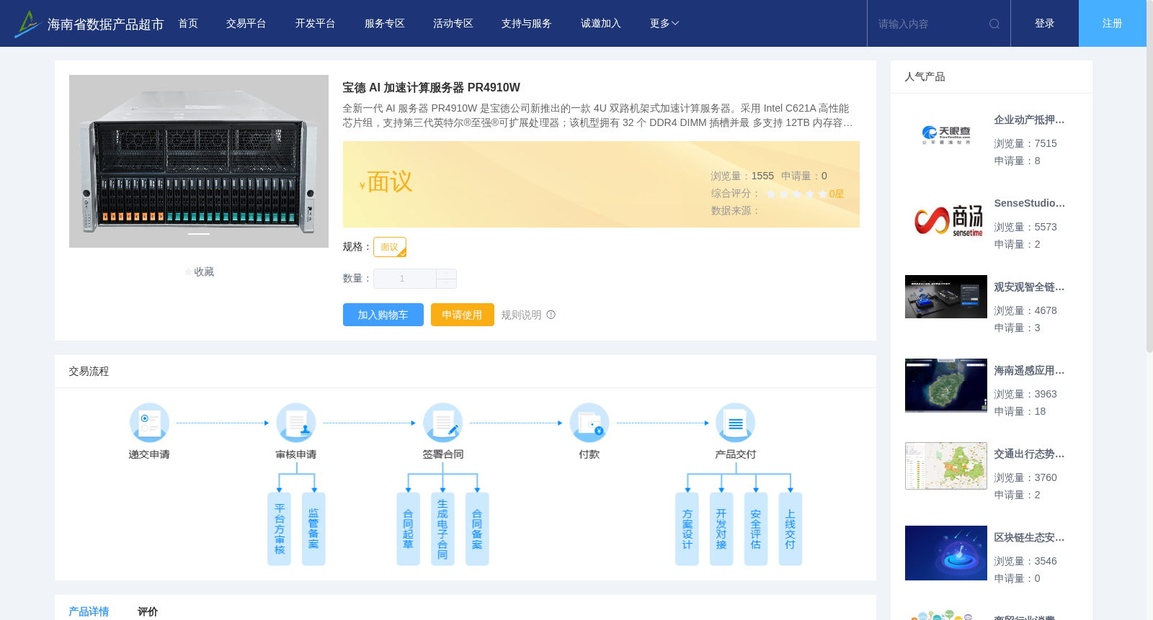Open the 观安观智全链 product thumbnail

(946, 297)
